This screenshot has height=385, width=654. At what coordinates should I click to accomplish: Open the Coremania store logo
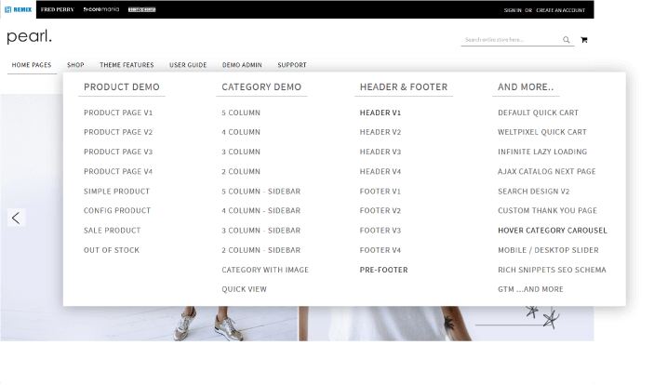pyautogui.click(x=101, y=9)
